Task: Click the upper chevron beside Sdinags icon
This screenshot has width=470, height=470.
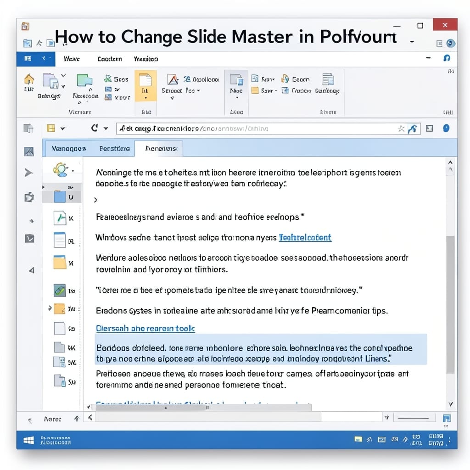Action: pyautogui.click(x=63, y=76)
